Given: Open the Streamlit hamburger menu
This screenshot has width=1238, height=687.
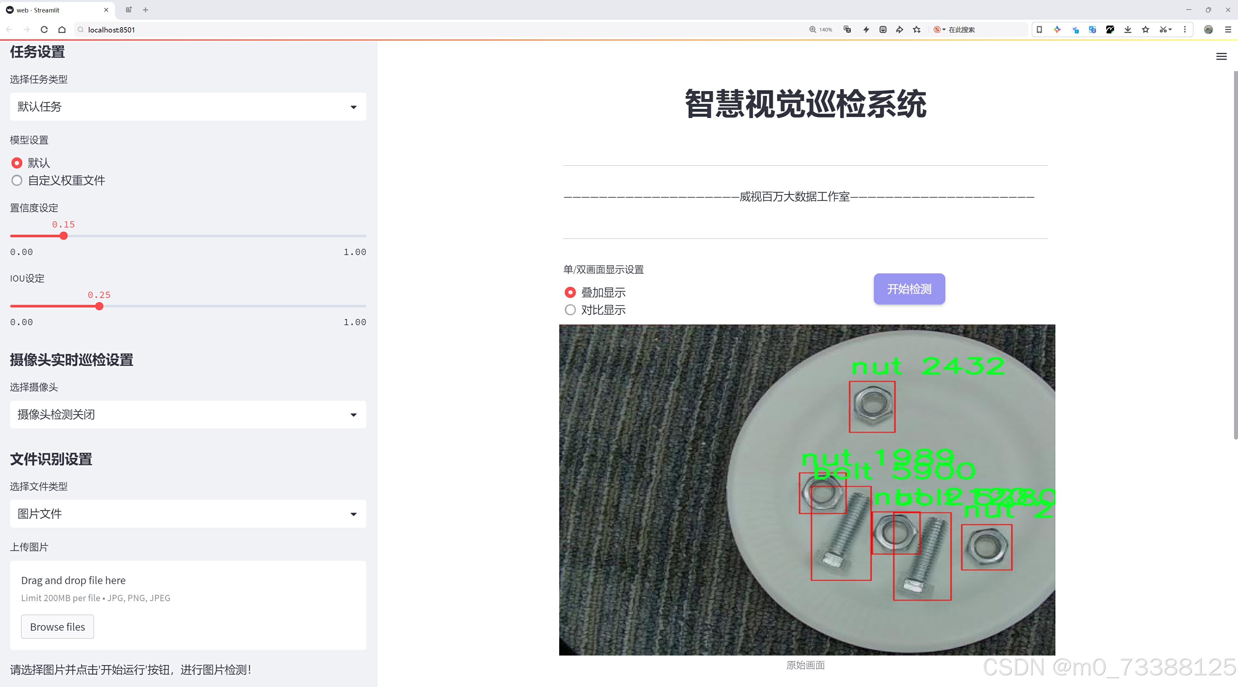Looking at the screenshot, I should pos(1221,57).
